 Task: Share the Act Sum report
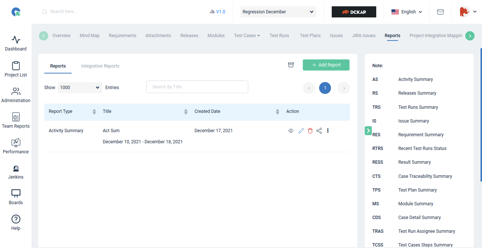pyautogui.click(x=319, y=131)
